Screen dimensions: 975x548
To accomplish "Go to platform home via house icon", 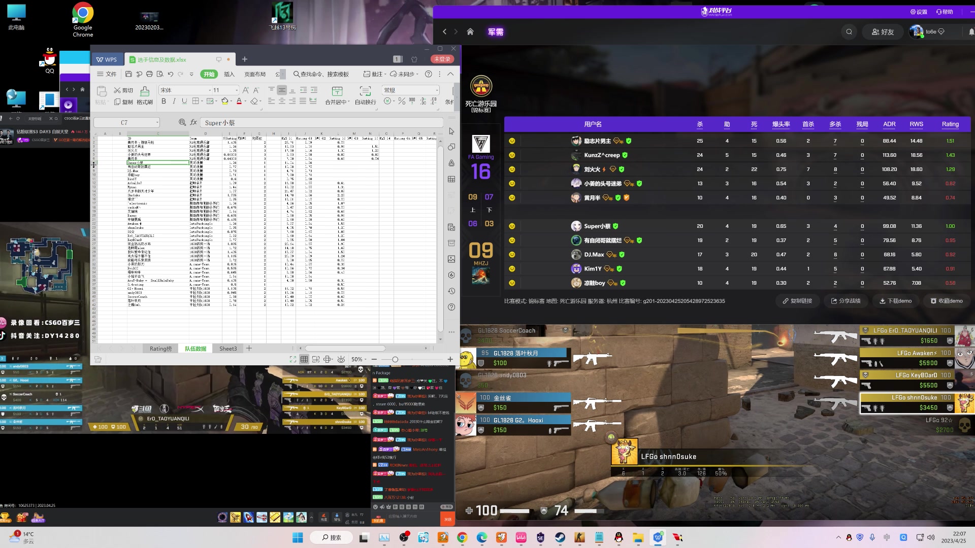I will (470, 32).
